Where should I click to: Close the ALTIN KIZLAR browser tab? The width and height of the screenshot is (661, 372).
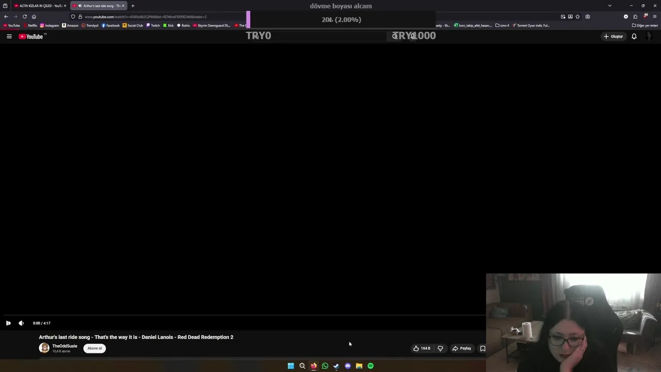pyautogui.click(x=65, y=6)
